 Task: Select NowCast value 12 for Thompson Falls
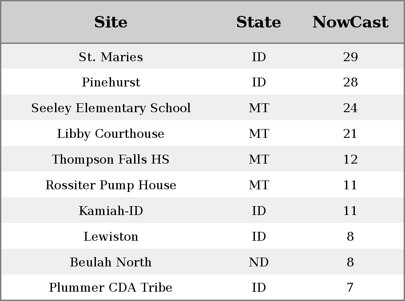click(350, 160)
